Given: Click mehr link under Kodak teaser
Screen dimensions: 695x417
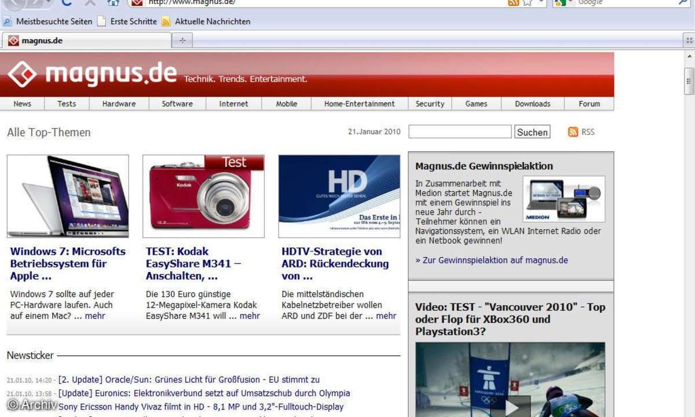Looking at the screenshot, I should [250, 316].
